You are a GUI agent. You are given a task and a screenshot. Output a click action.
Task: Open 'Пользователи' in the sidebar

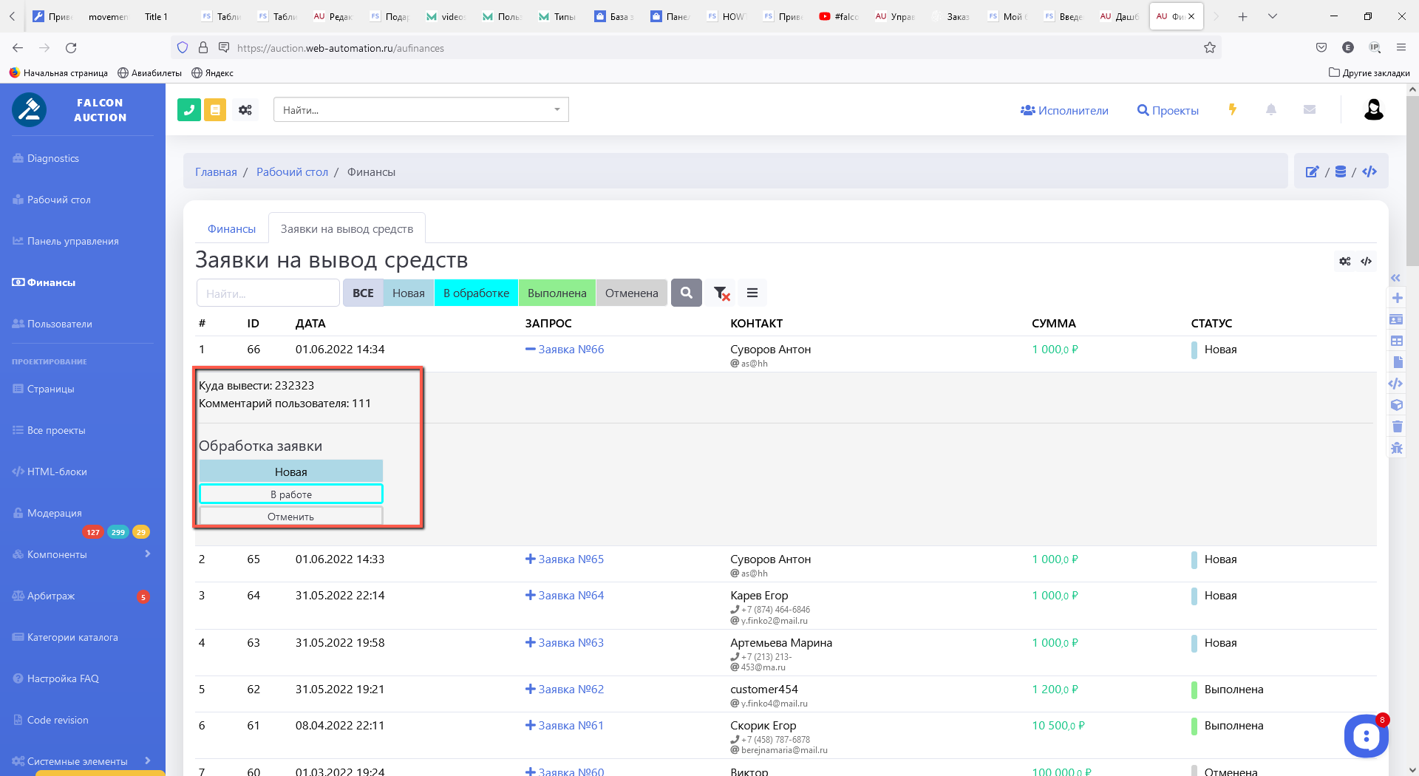pyautogui.click(x=60, y=324)
